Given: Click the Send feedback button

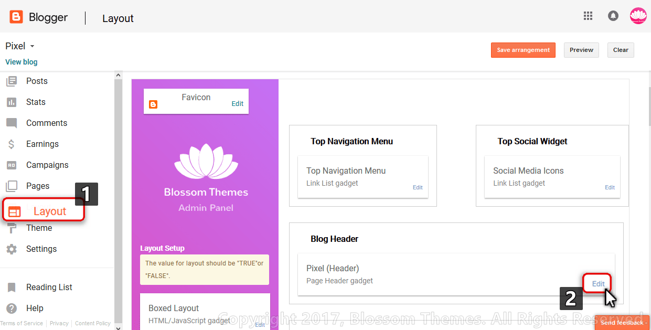Looking at the screenshot, I should [x=622, y=323].
